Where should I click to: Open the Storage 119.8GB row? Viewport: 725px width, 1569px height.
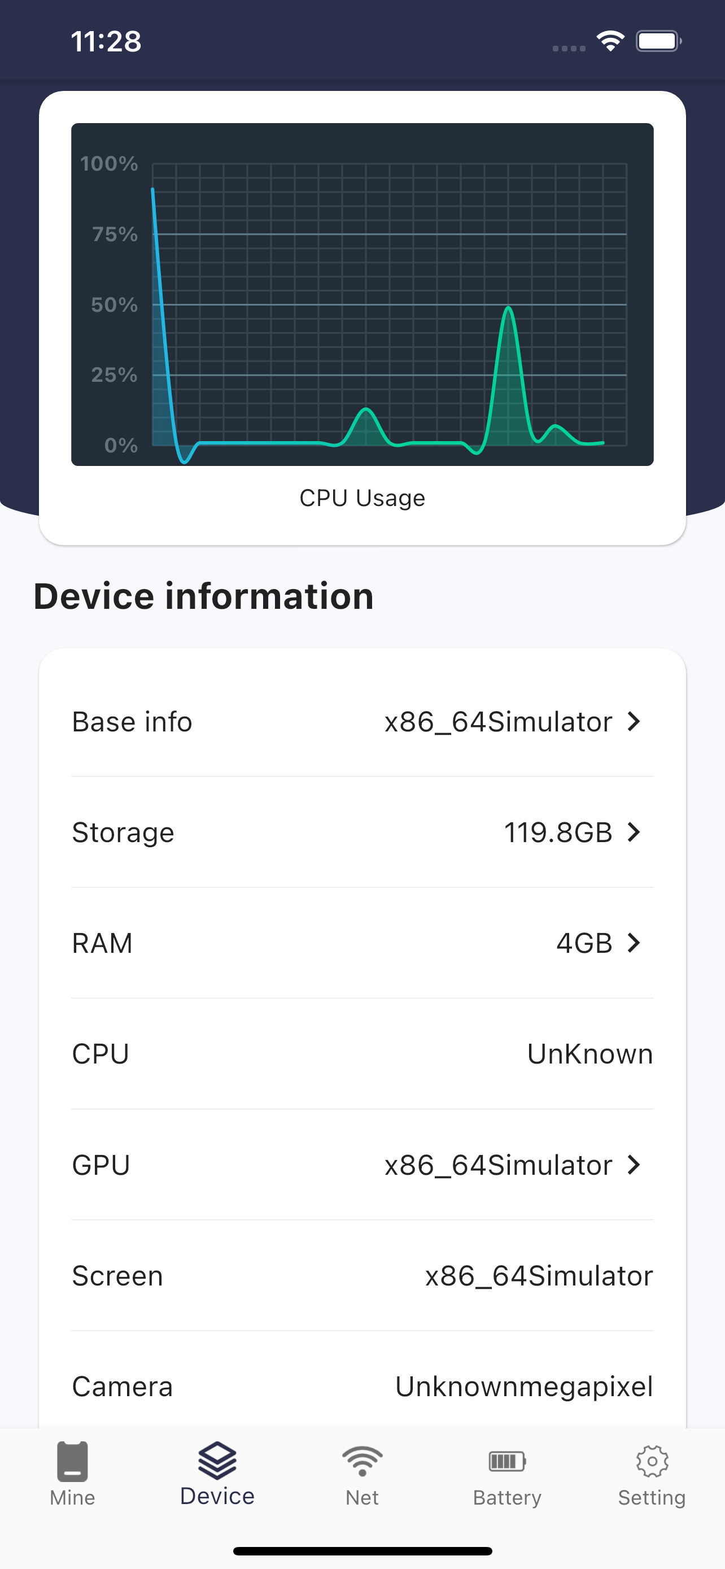(362, 832)
